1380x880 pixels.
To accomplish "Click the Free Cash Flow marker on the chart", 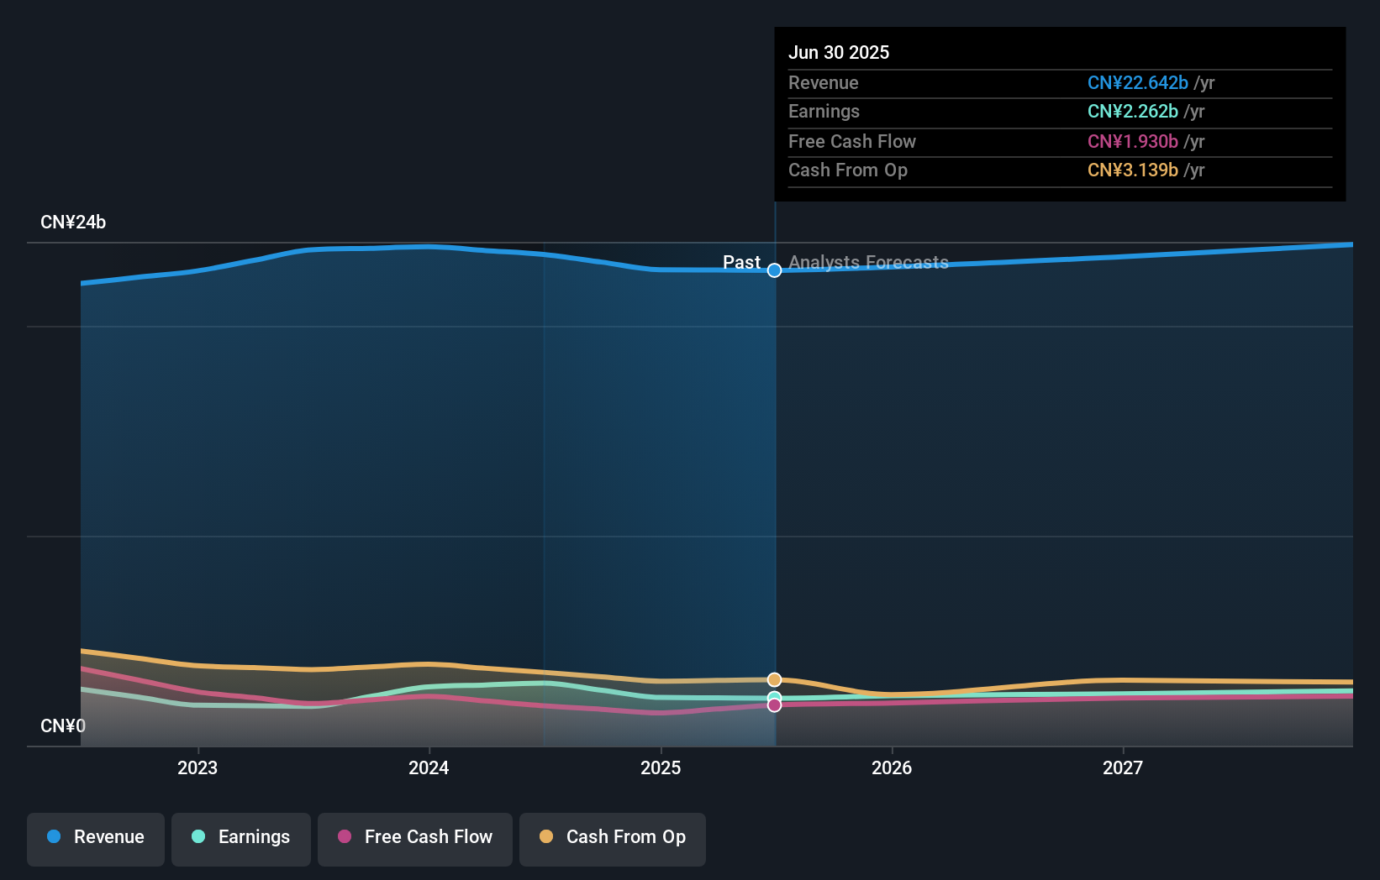I will pos(774,705).
